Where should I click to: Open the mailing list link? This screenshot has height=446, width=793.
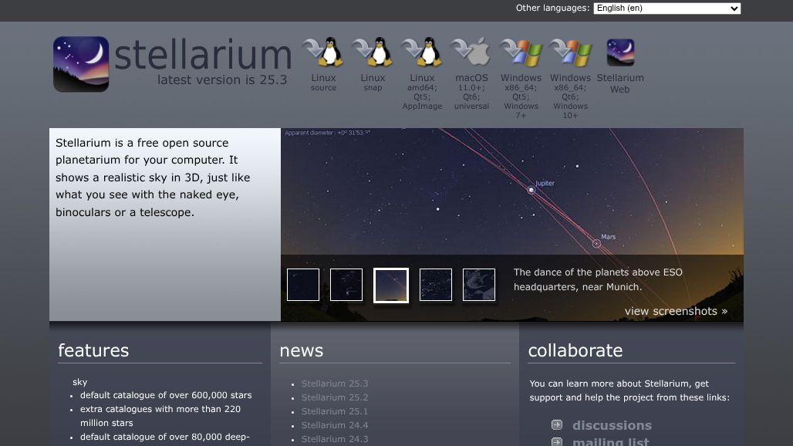point(610,441)
